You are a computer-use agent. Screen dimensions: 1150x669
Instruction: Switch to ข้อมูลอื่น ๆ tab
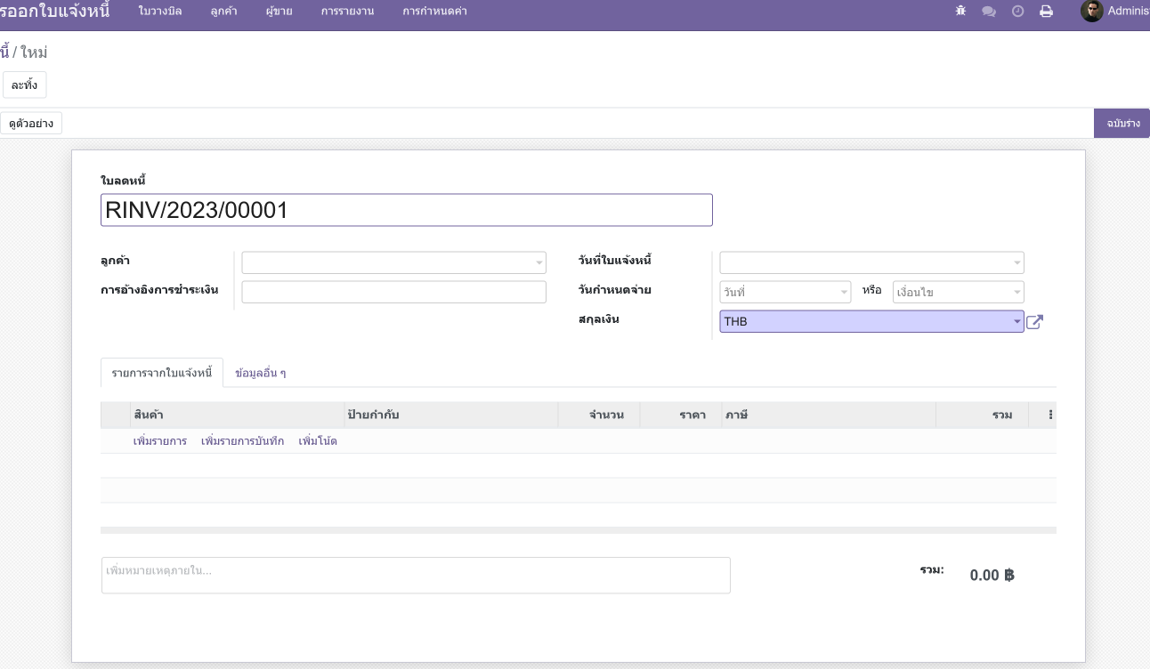[260, 374]
